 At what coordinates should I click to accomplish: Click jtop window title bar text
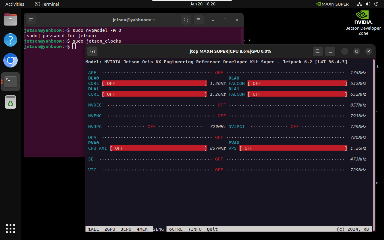tap(230, 51)
